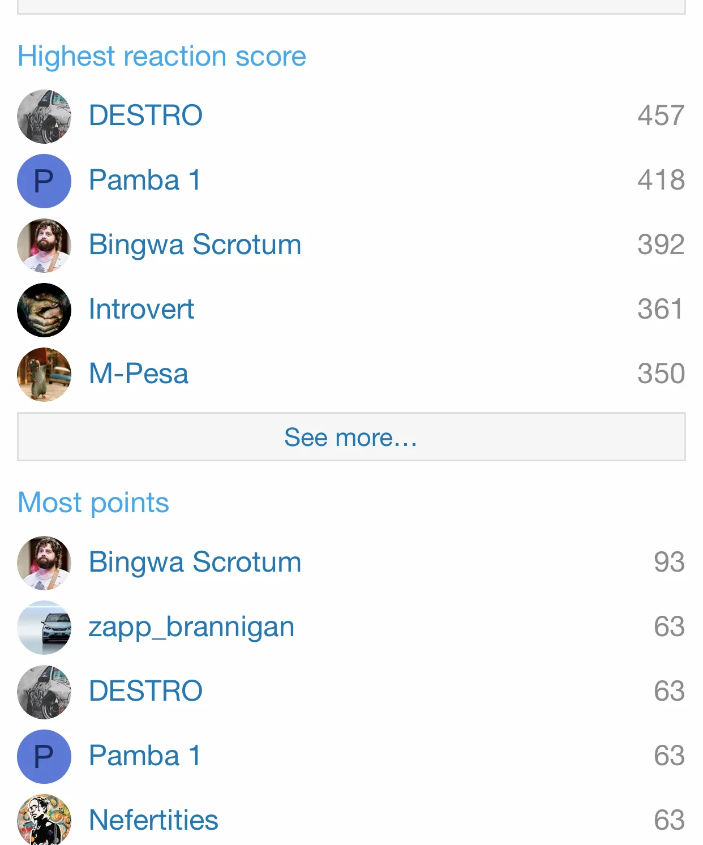Open Bingwa Scrotum name under Most points

pos(195,562)
